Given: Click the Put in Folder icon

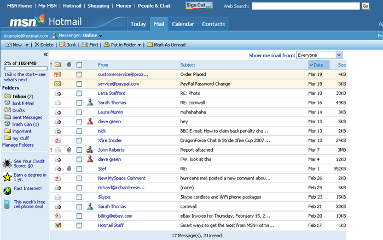Looking at the screenshot, I should tap(107, 45).
